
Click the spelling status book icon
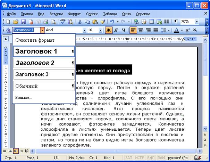198,158
